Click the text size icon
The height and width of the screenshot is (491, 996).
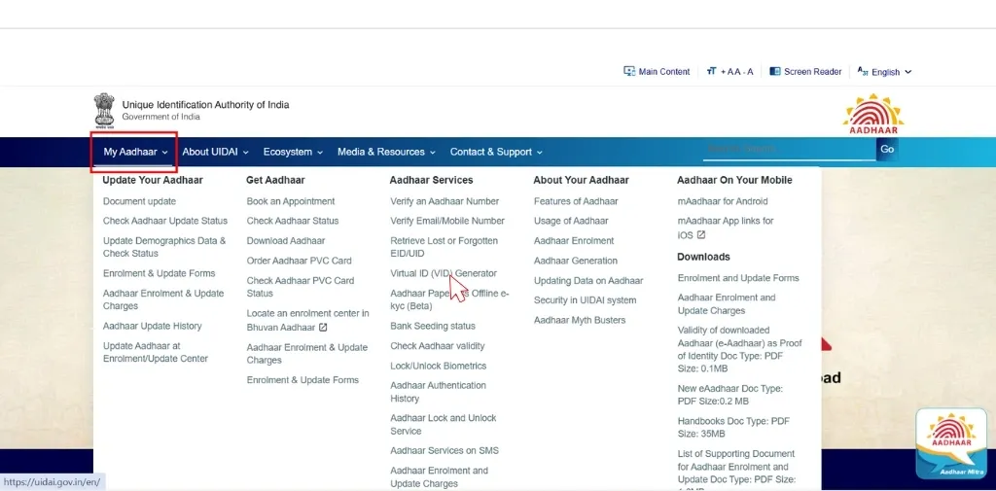click(711, 72)
